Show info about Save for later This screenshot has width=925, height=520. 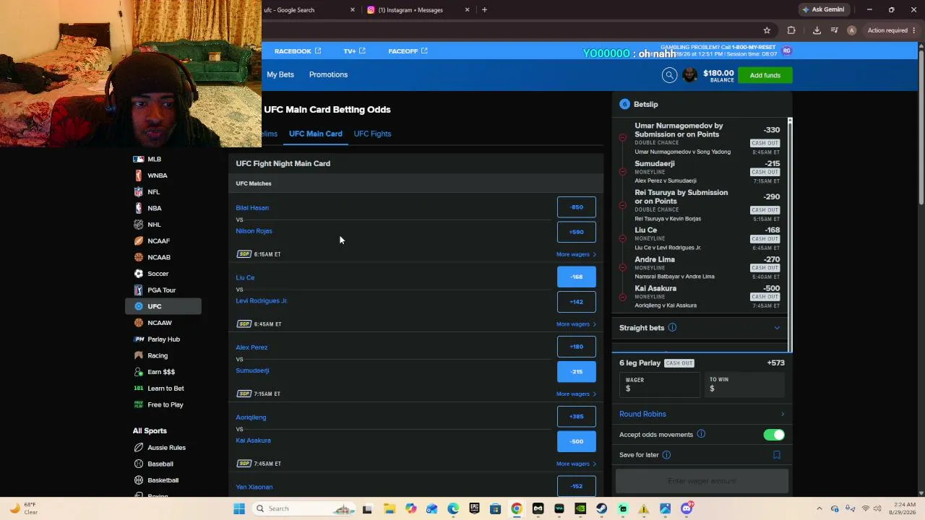click(666, 455)
